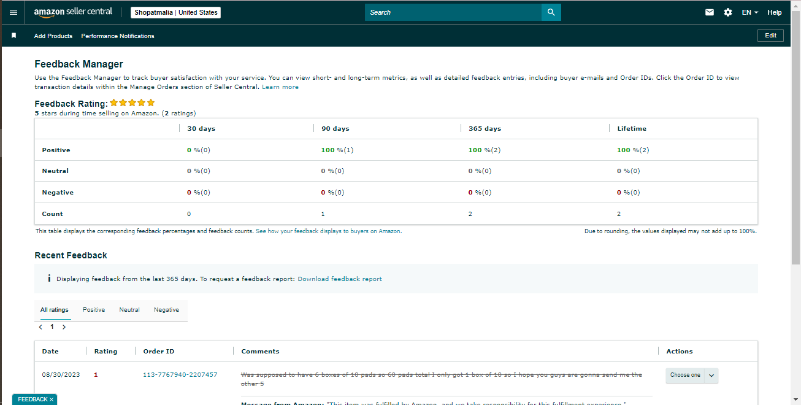Open Performance Notifications from the favorites bar
This screenshot has width=801, height=405.
[x=118, y=36]
